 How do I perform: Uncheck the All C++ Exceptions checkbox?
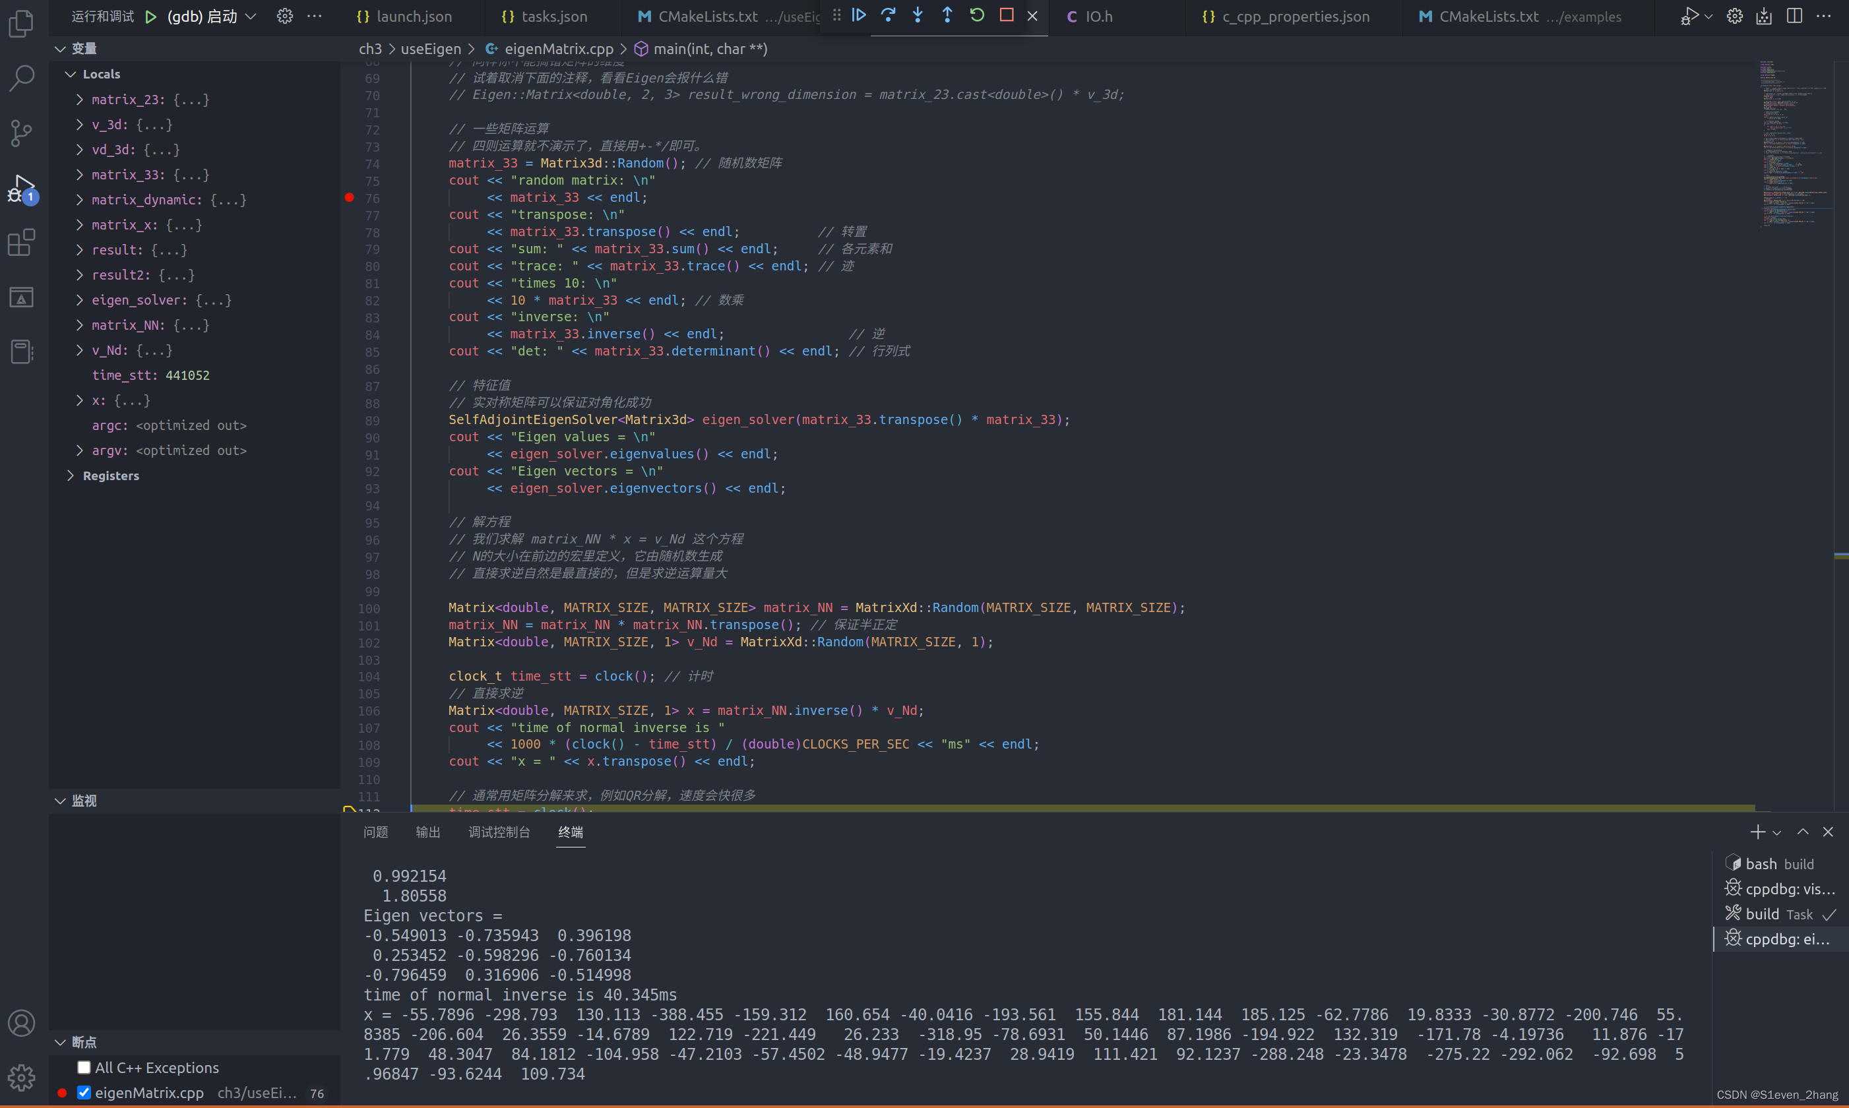[84, 1067]
